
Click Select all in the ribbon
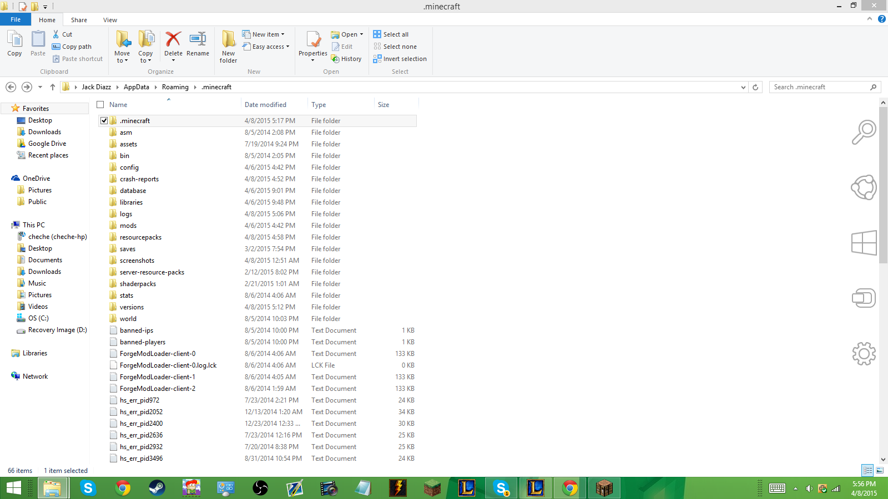click(391, 34)
